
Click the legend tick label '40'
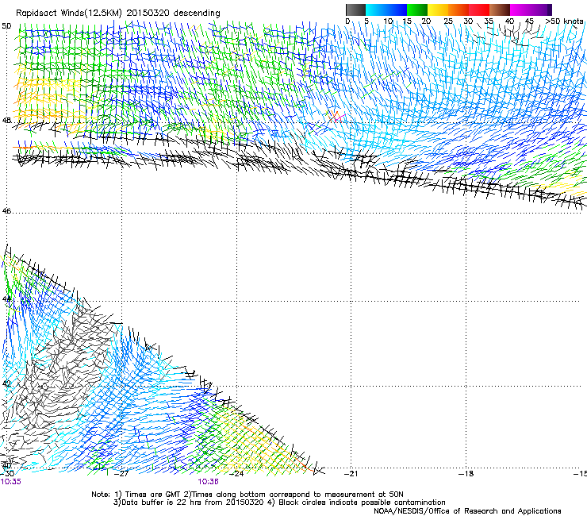click(509, 21)
